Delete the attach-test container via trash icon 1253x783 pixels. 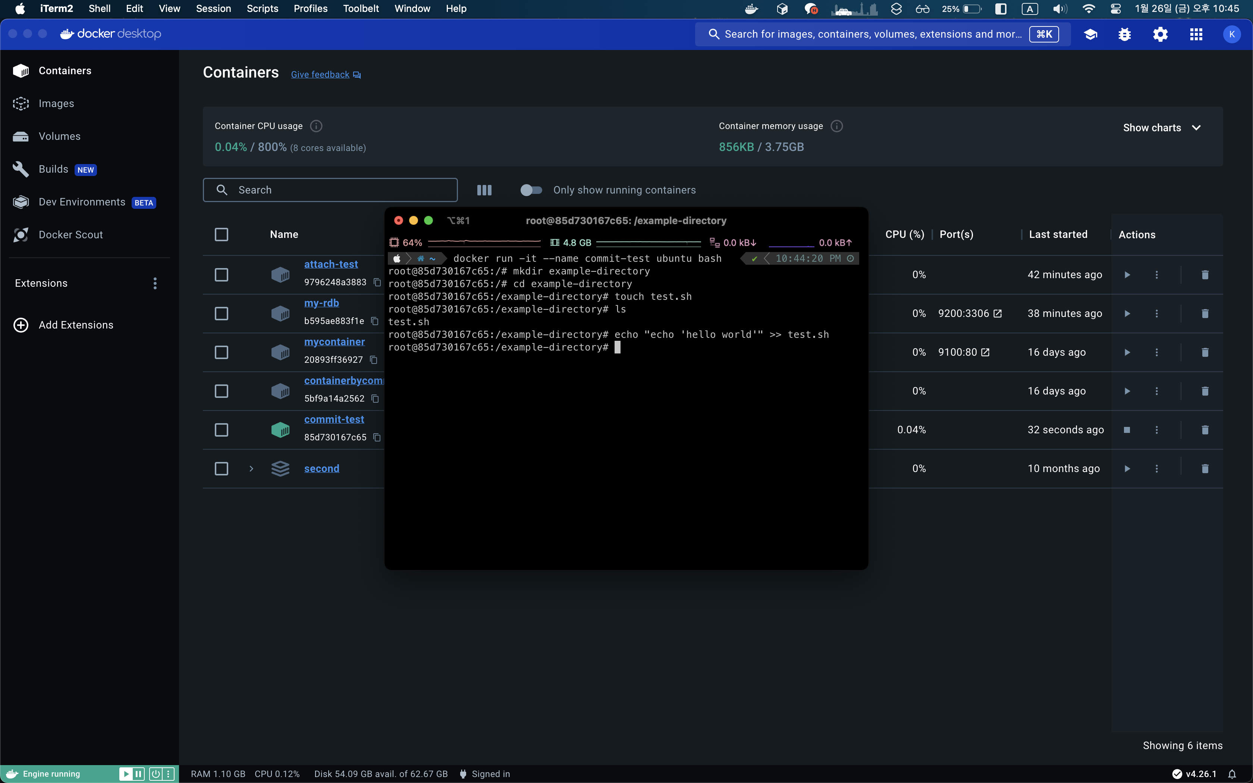coord(1205,274)
